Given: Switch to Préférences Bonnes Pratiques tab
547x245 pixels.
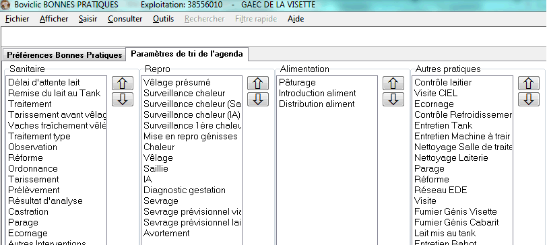Looking at the screenshot, I should [64, 55].
